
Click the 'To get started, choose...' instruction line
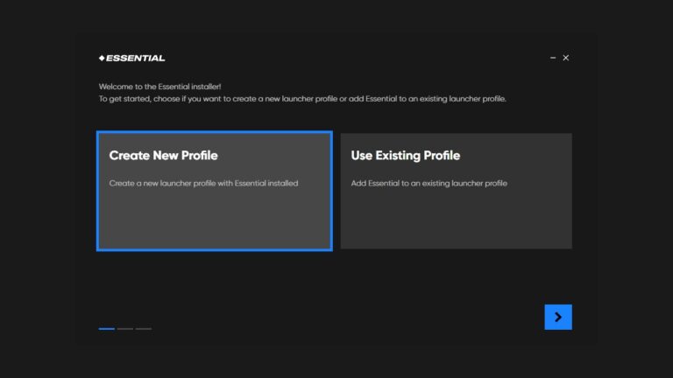[302, 99]
